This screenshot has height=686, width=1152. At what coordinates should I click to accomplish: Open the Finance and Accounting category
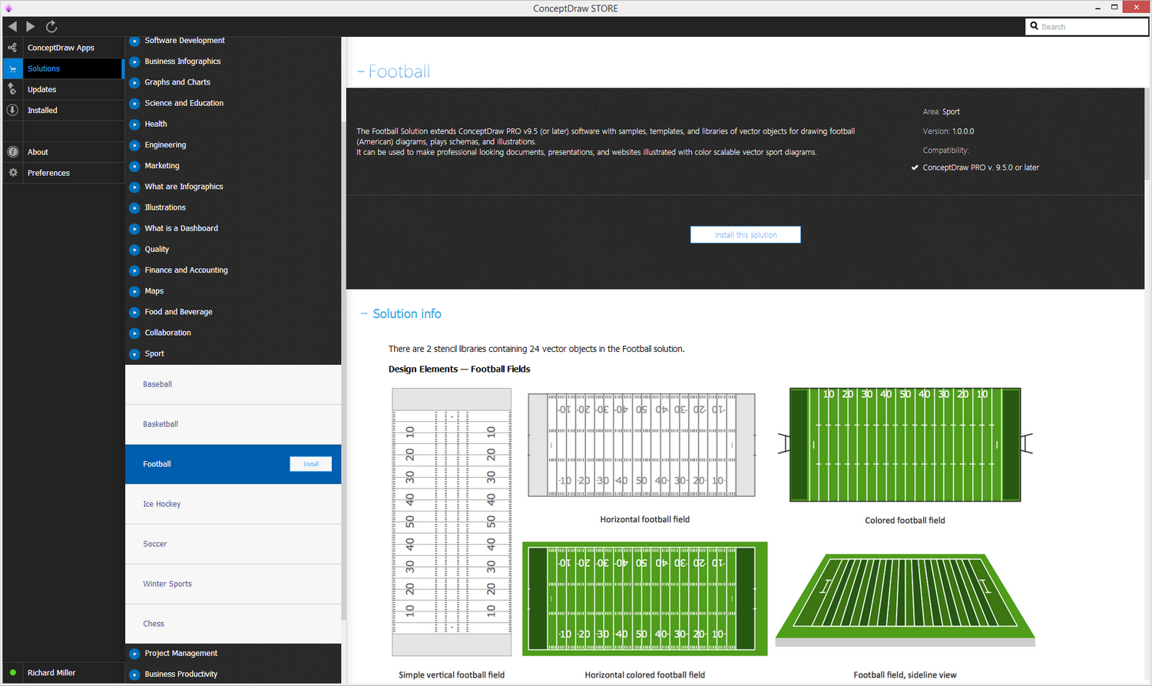click(186, 270)
